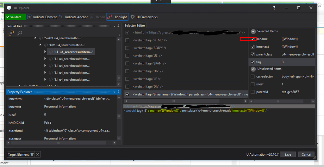Open the help question mark icon
Viewport: 324px width, 167px height.
point(274,8)
